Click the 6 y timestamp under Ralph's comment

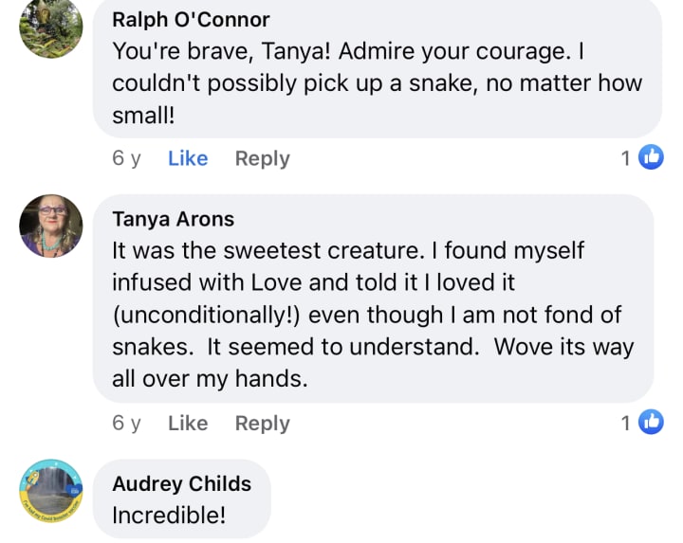[x=126, y=158]
